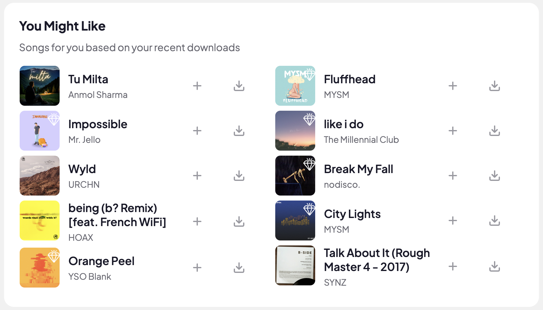Open artist page for Anmol Sharma
This screenshot has height=310, width=543.
(x=98, y=95)
